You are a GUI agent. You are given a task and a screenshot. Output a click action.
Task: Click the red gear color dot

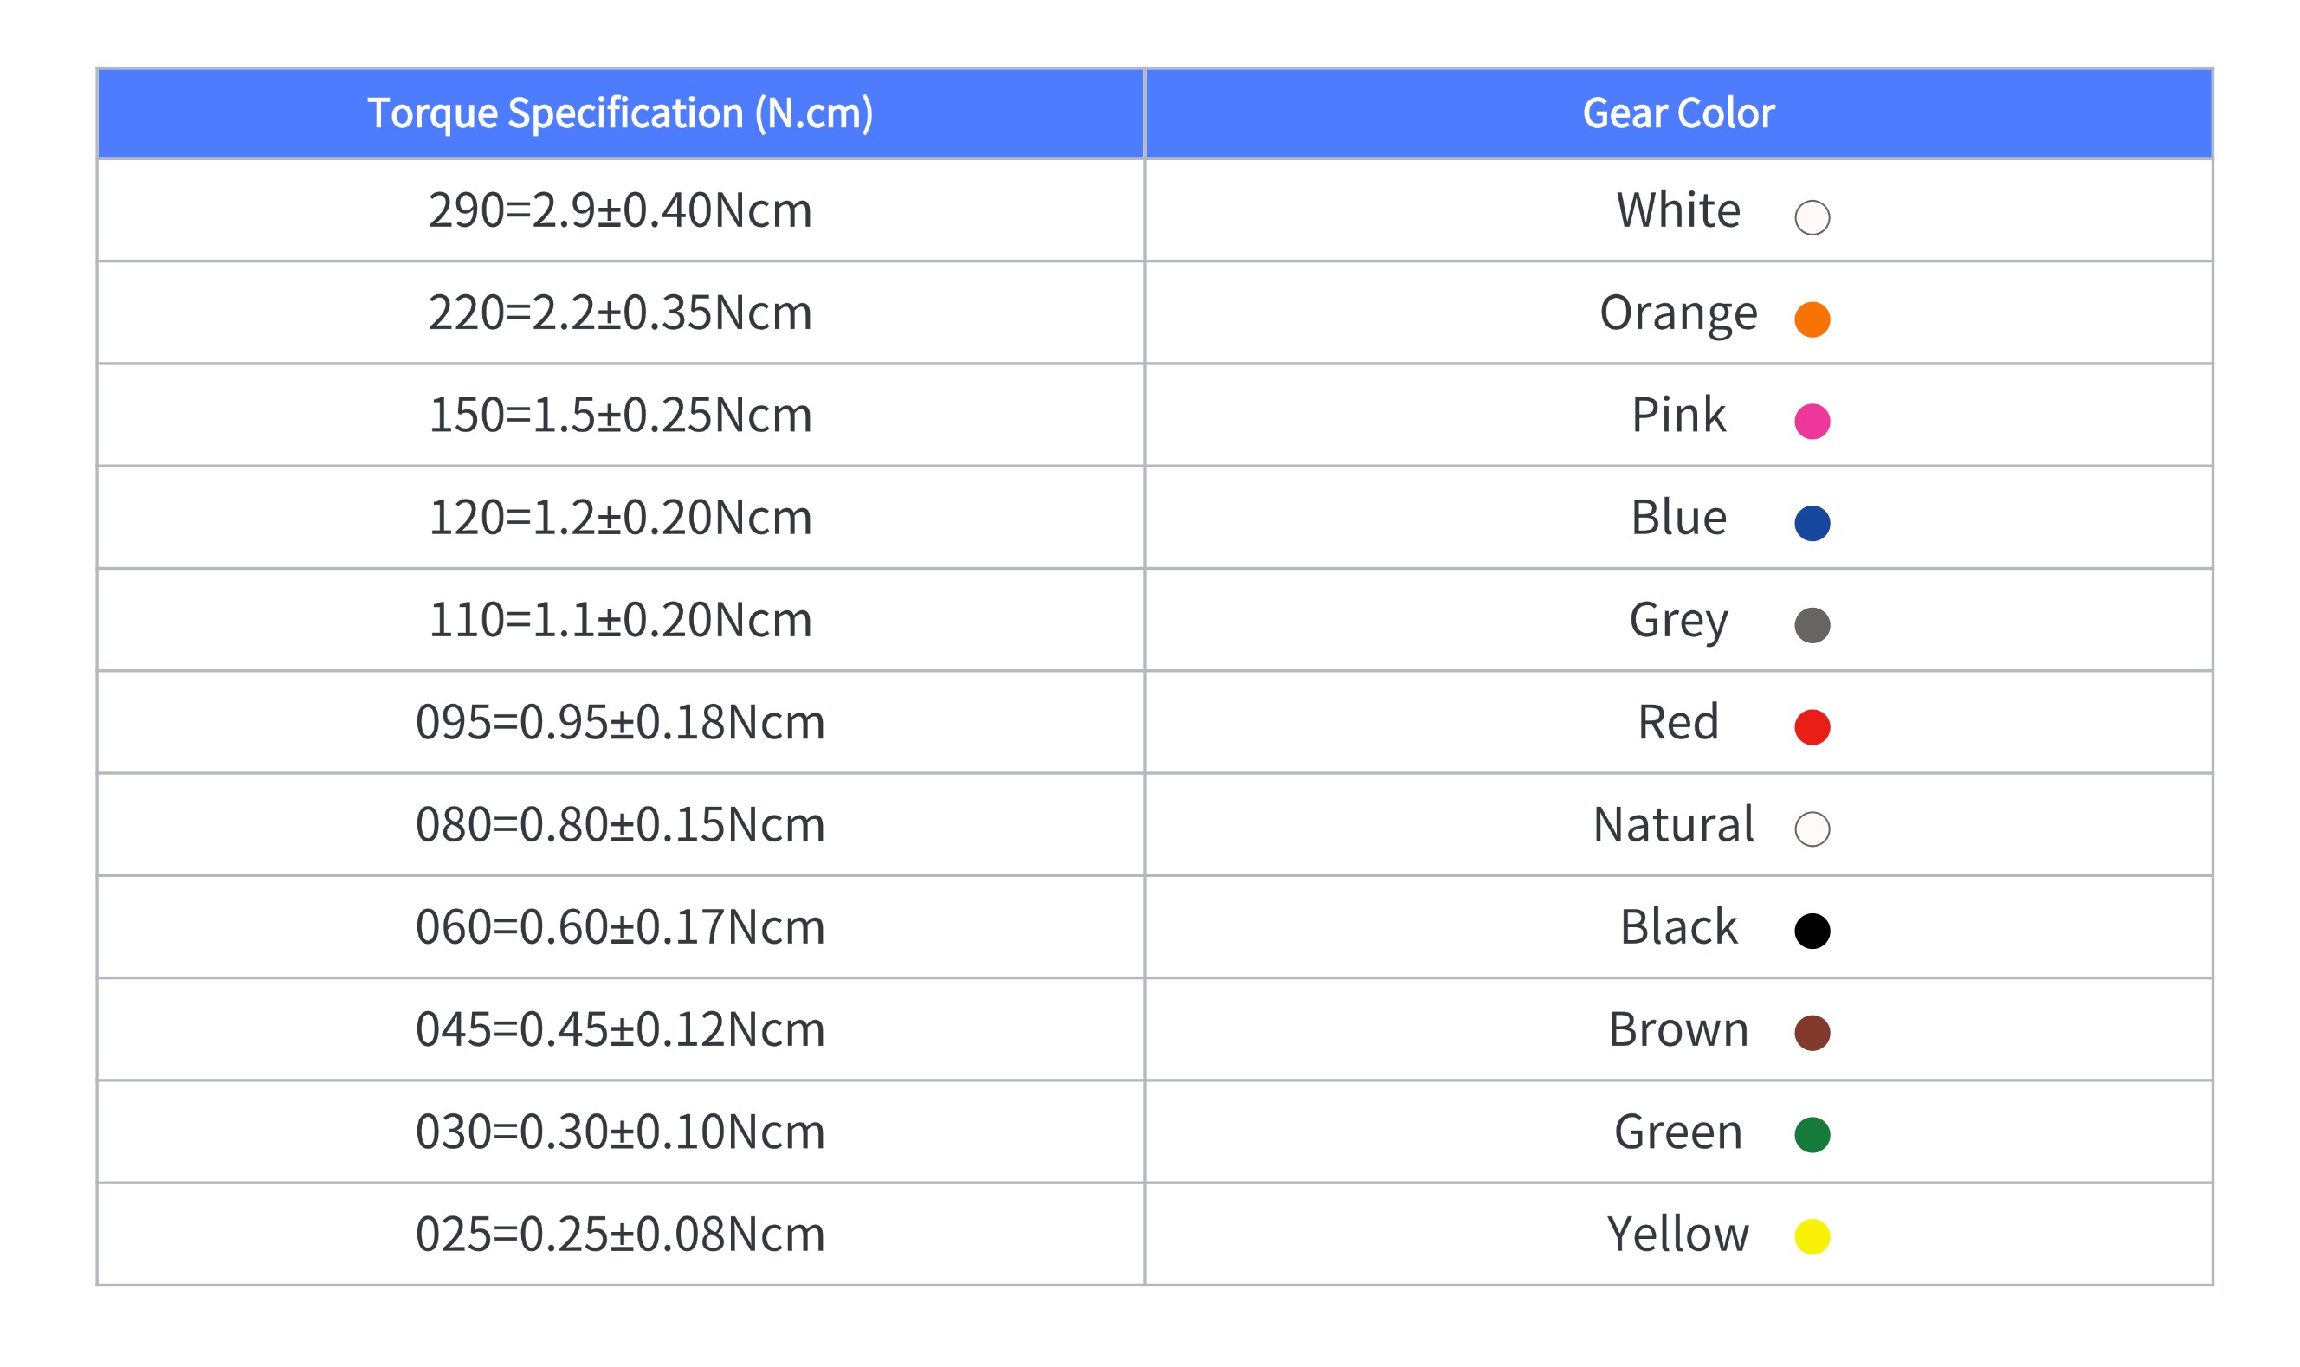pyautogui.click(x=1811, y=727)
